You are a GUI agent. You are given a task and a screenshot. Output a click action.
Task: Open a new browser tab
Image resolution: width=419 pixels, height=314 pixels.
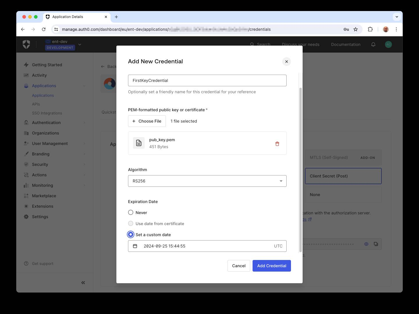tap(116, 17)
